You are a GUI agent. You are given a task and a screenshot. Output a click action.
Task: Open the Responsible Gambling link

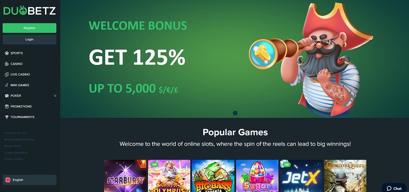point(19,140)
